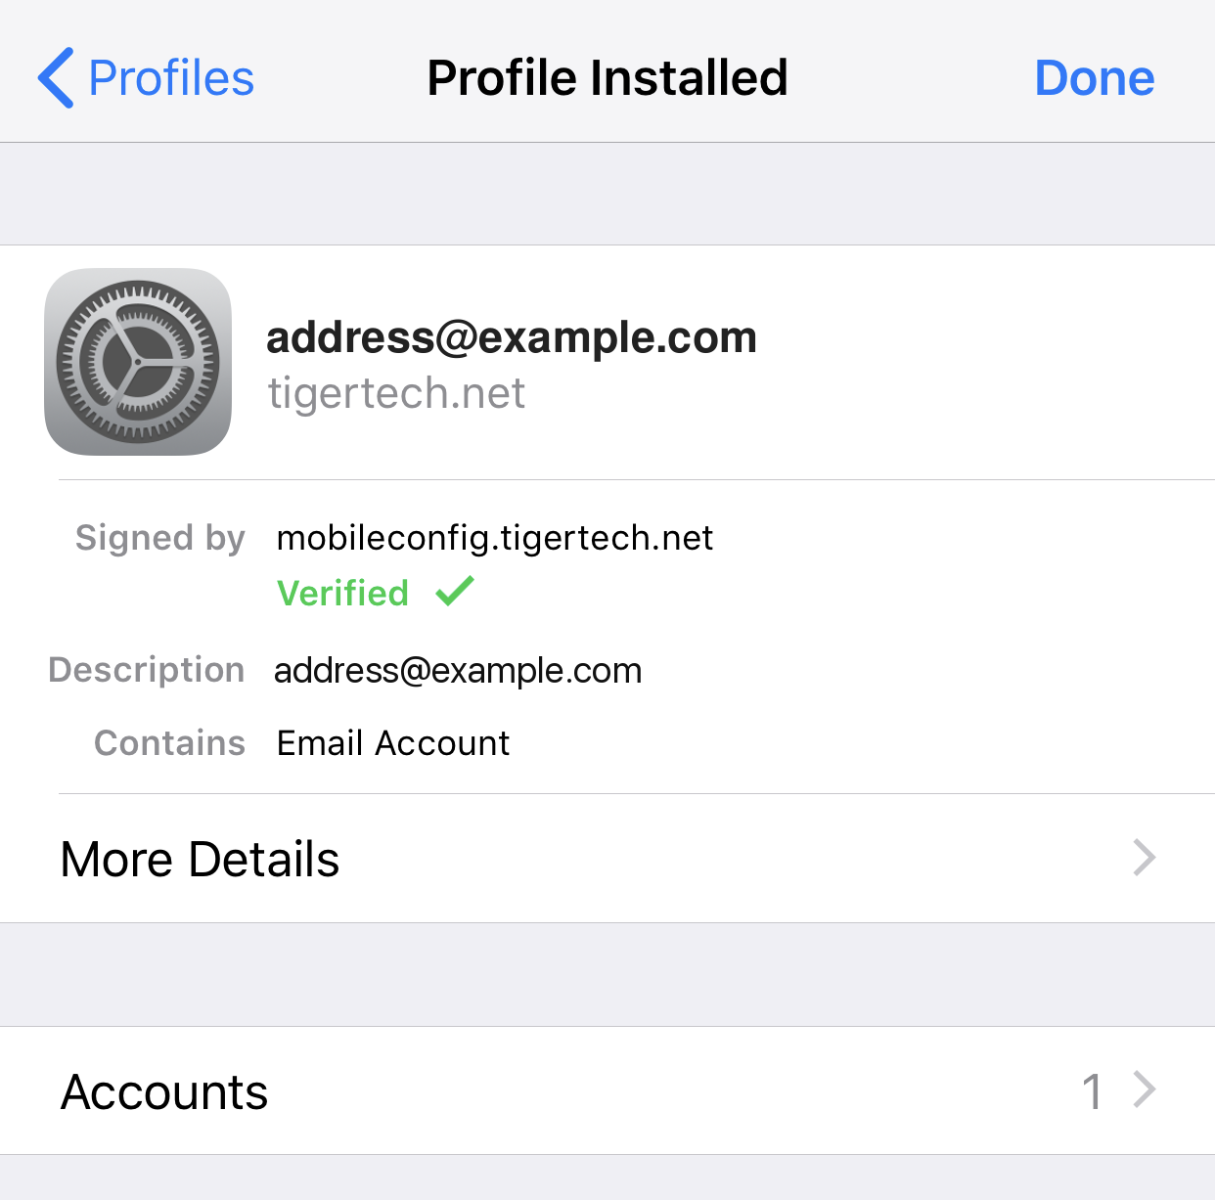Select the mobileconfig.tigertech.net signer text

[495, 538]
